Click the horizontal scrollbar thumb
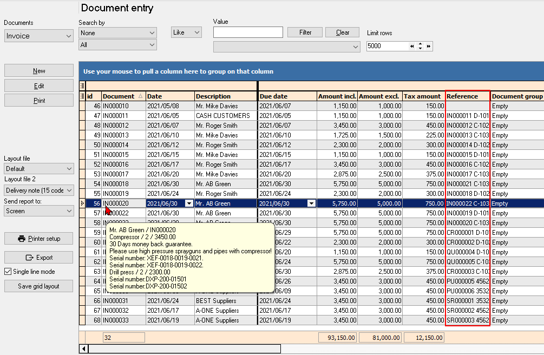 pyautogui.click(x=185, y=349)
